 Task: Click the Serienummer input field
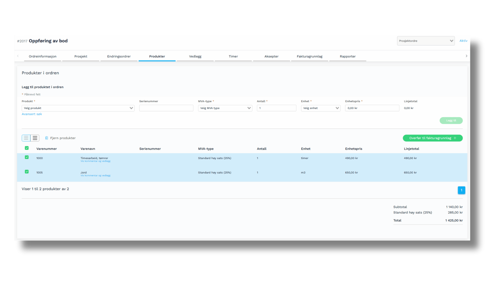[166, 108]
